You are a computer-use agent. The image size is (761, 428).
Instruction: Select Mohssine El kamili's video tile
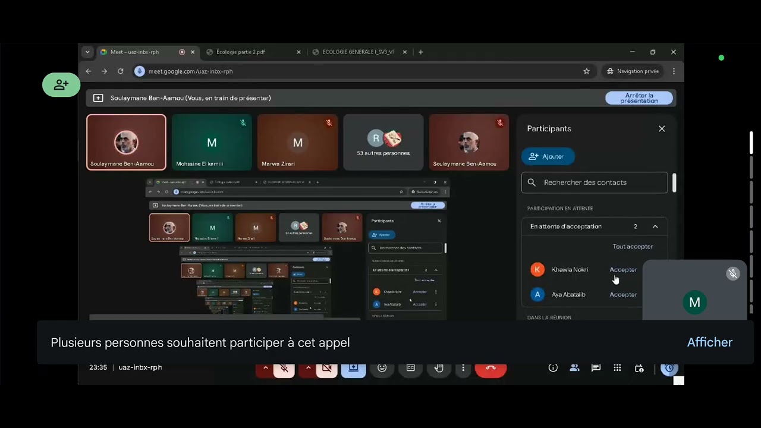(212, 142)
